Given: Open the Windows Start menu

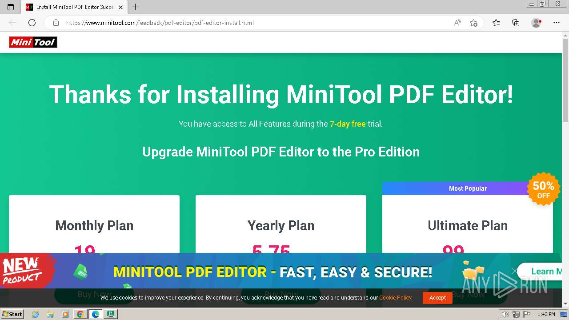Looking at the screenshot, I should point(12,314).
